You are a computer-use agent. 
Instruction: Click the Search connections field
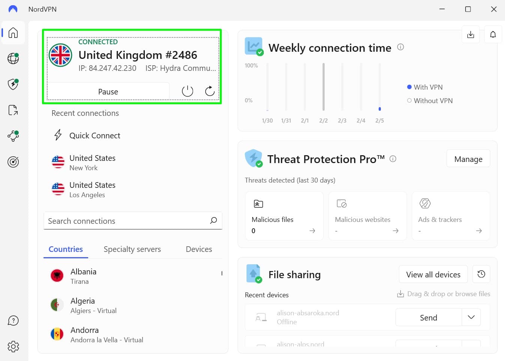133,221
